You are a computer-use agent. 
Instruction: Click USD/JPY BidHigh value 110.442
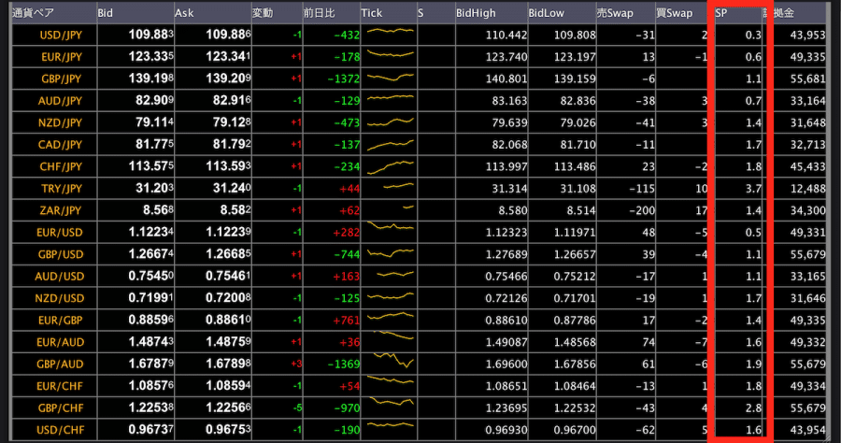click(x=506, y=36)
